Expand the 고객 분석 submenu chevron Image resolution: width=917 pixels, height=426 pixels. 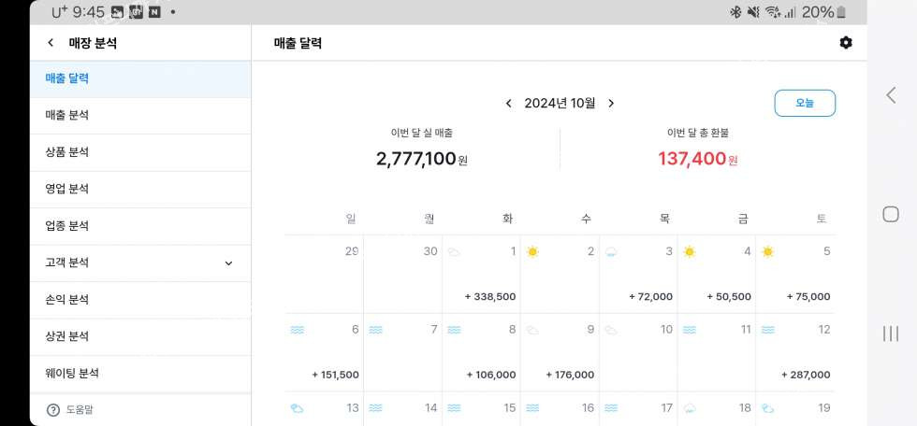click(x=228, y=263)
